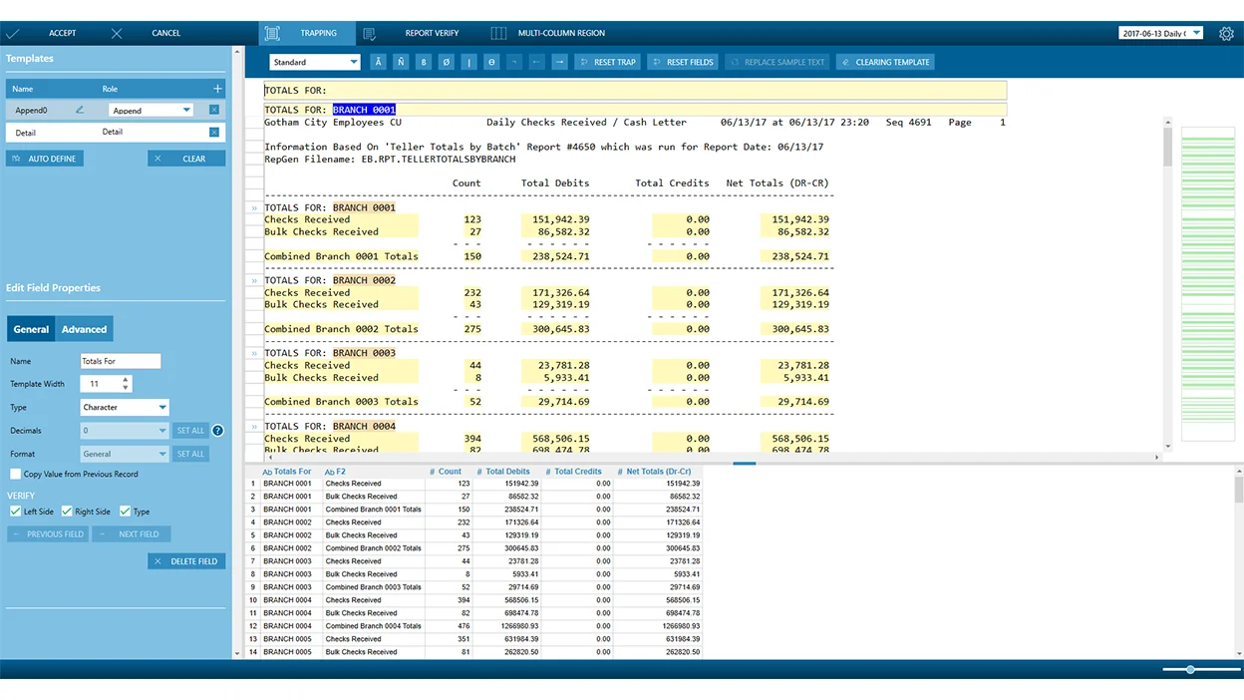Adjust the zoom slider at bottom right

pyautogui.click(x=1190, y=670)
